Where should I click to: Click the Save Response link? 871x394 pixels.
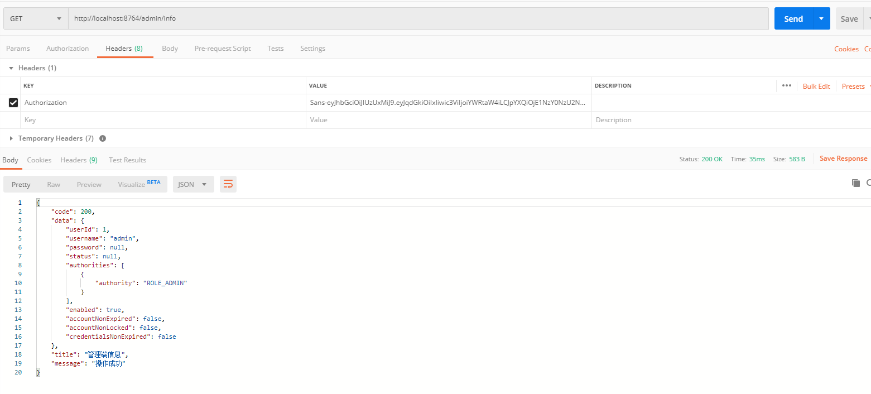843,158
